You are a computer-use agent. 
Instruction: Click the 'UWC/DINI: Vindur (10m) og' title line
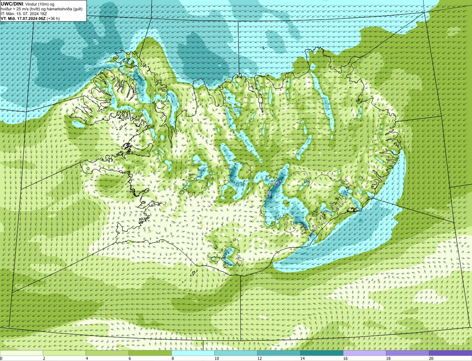[28, 4]
